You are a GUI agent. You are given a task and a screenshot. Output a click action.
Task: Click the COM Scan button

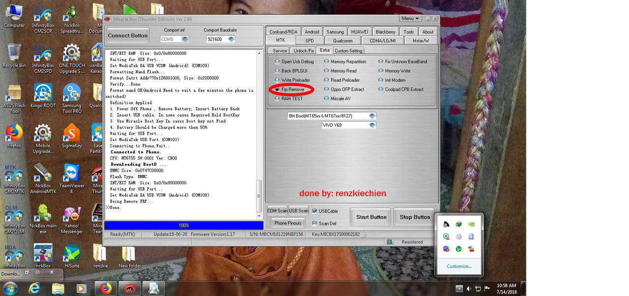pos(277,211)
